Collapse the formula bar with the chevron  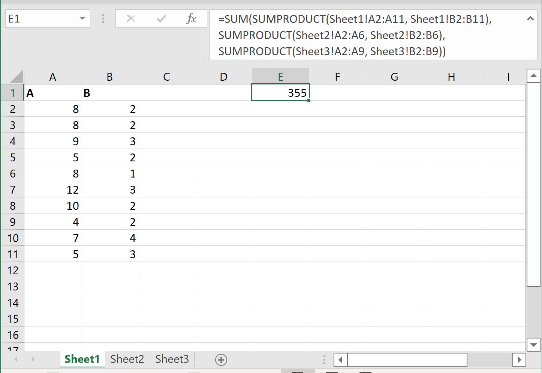click(x=530, y=18)
